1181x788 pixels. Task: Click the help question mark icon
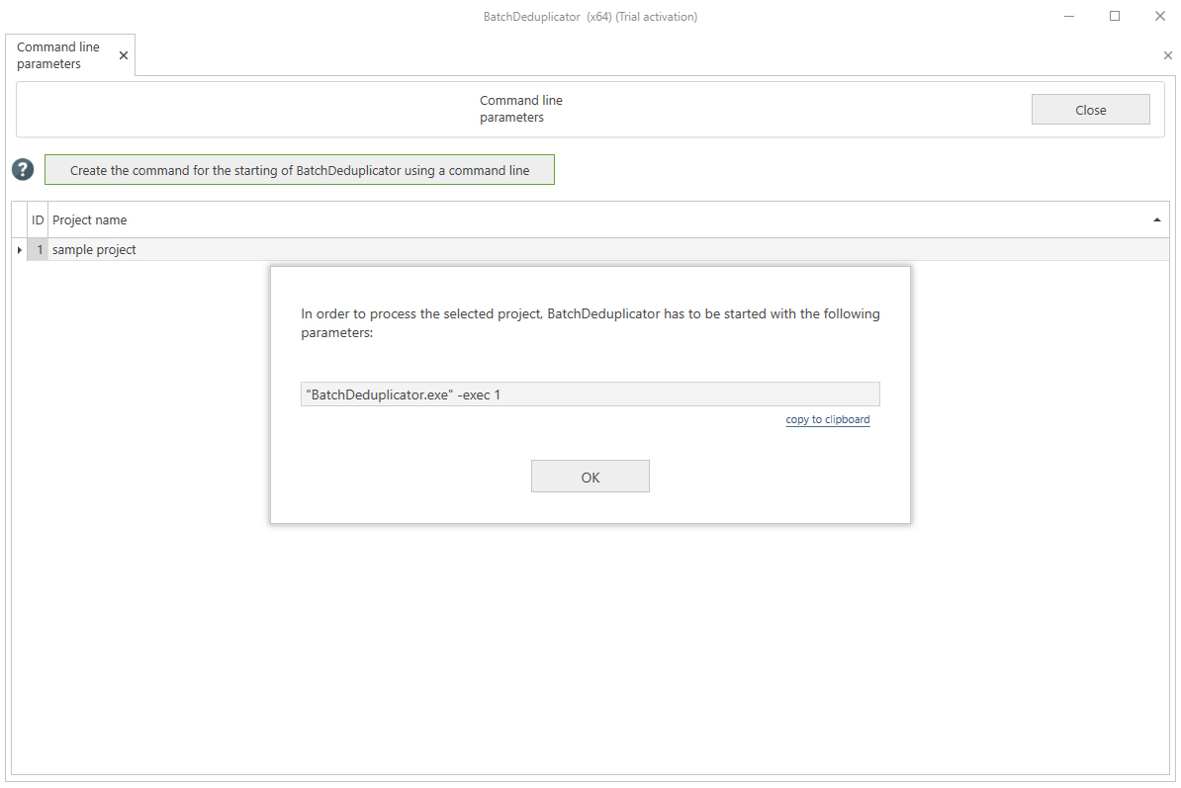tap(23, 170)
